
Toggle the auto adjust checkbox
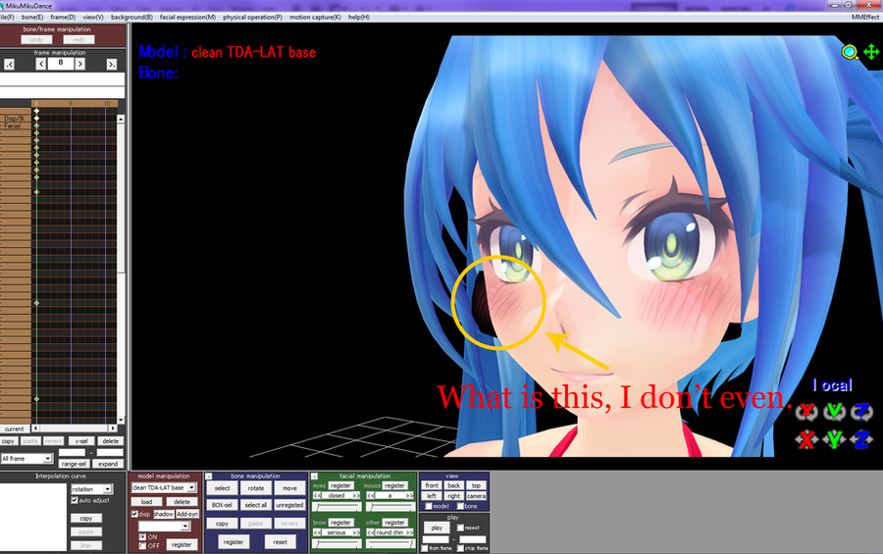(75, 500)
